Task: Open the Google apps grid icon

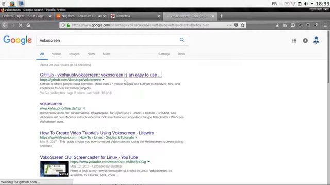Action: click(294, 40)
